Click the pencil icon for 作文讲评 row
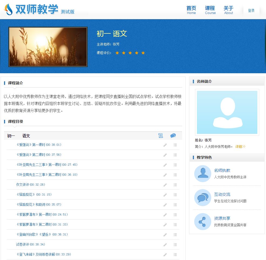266x260 pixels. pyautogui.click(x=165, y=185)
